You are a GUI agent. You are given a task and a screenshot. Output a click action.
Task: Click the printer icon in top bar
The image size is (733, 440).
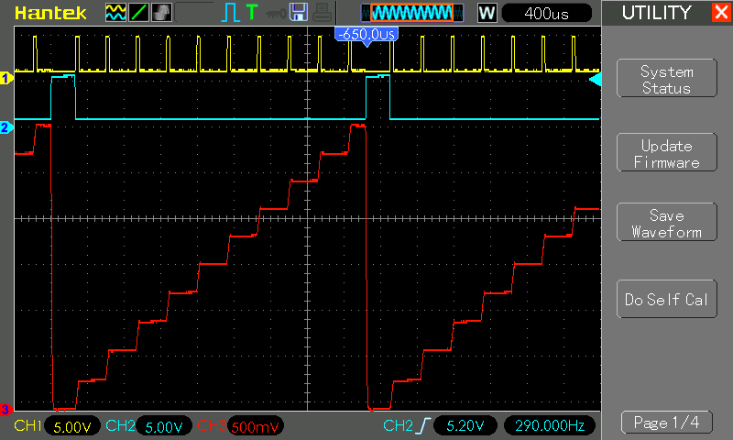pos(320,12)
